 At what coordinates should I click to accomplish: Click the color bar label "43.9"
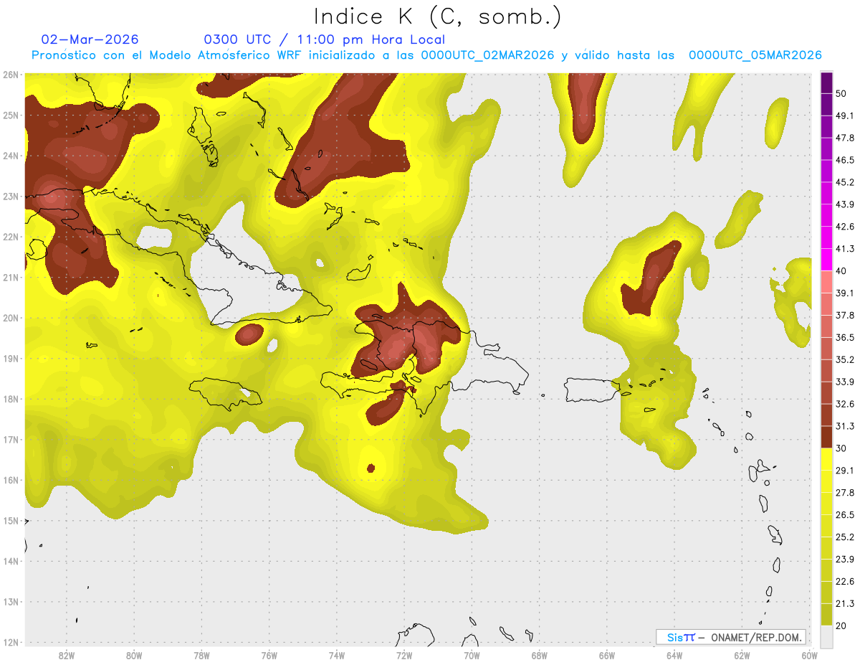point(846,204)
